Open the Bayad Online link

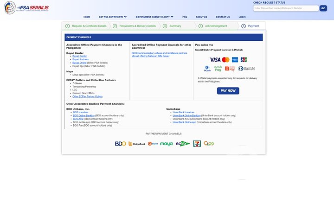(x=79, y=63)
